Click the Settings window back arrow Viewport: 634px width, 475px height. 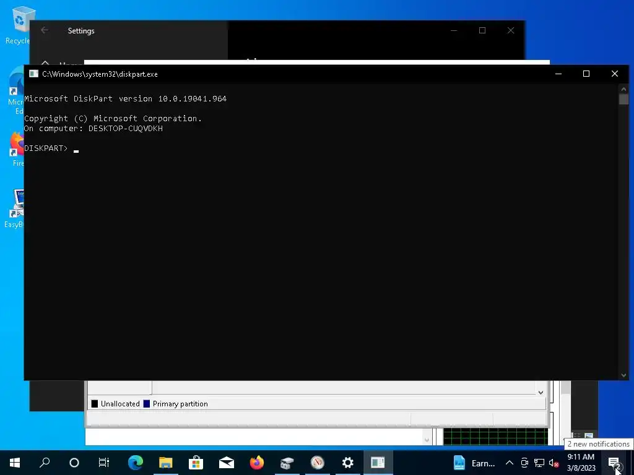45,30
